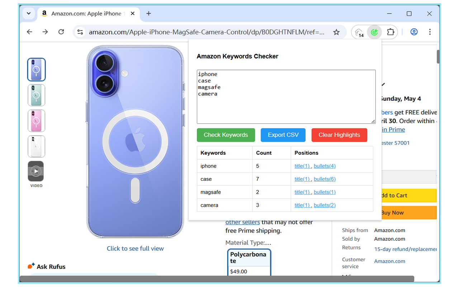The width and height of the screenshot is (459, 287).
Task: Minimize the Chrome window
Action: [389, 14]
